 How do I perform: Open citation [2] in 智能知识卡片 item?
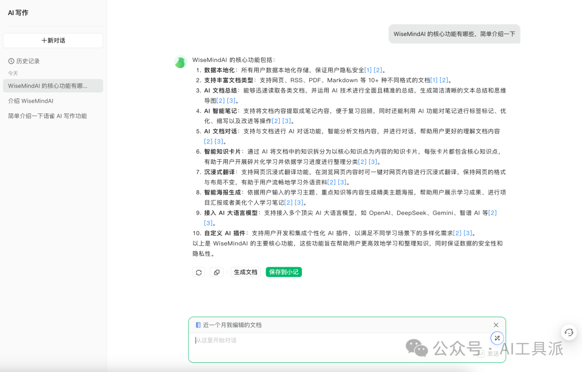click(362, 162)
